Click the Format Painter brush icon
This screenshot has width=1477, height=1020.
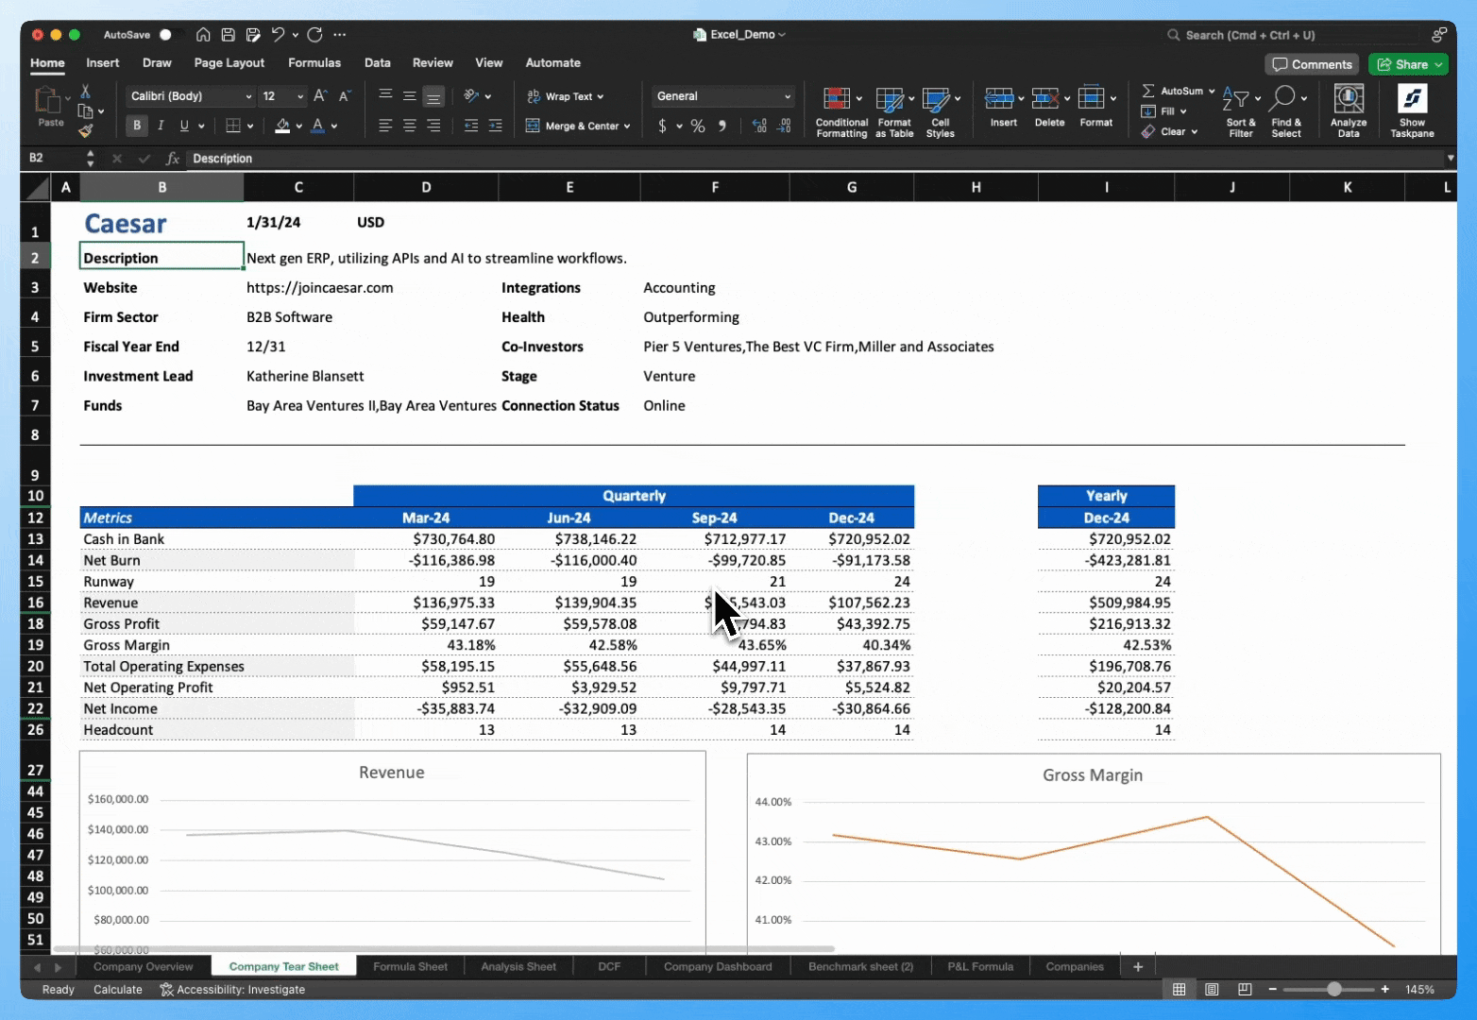(x=86, y=131)
